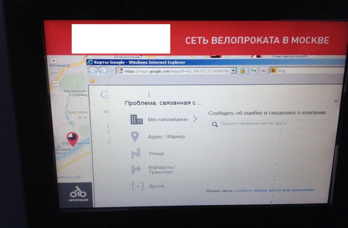Viewport: 348px width, 228px height.
Task: Click the bicycle authorization icon
Action: pyautogui.click(x=78, y=194)
